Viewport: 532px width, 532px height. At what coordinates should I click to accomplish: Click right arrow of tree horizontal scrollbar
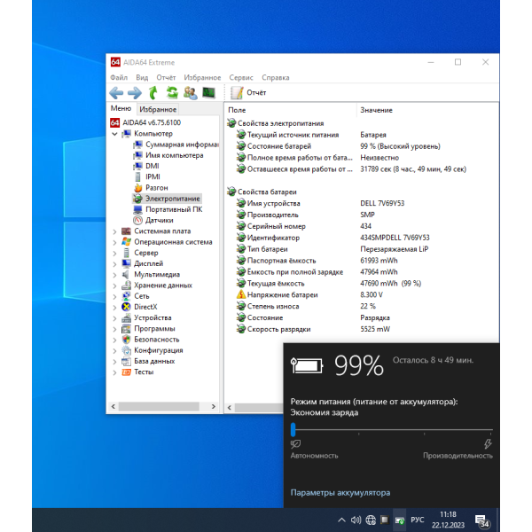(x=214, y=406)
